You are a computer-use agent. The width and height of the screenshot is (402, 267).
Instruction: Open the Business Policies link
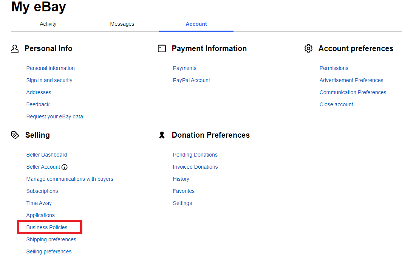[x=47, y=227]
